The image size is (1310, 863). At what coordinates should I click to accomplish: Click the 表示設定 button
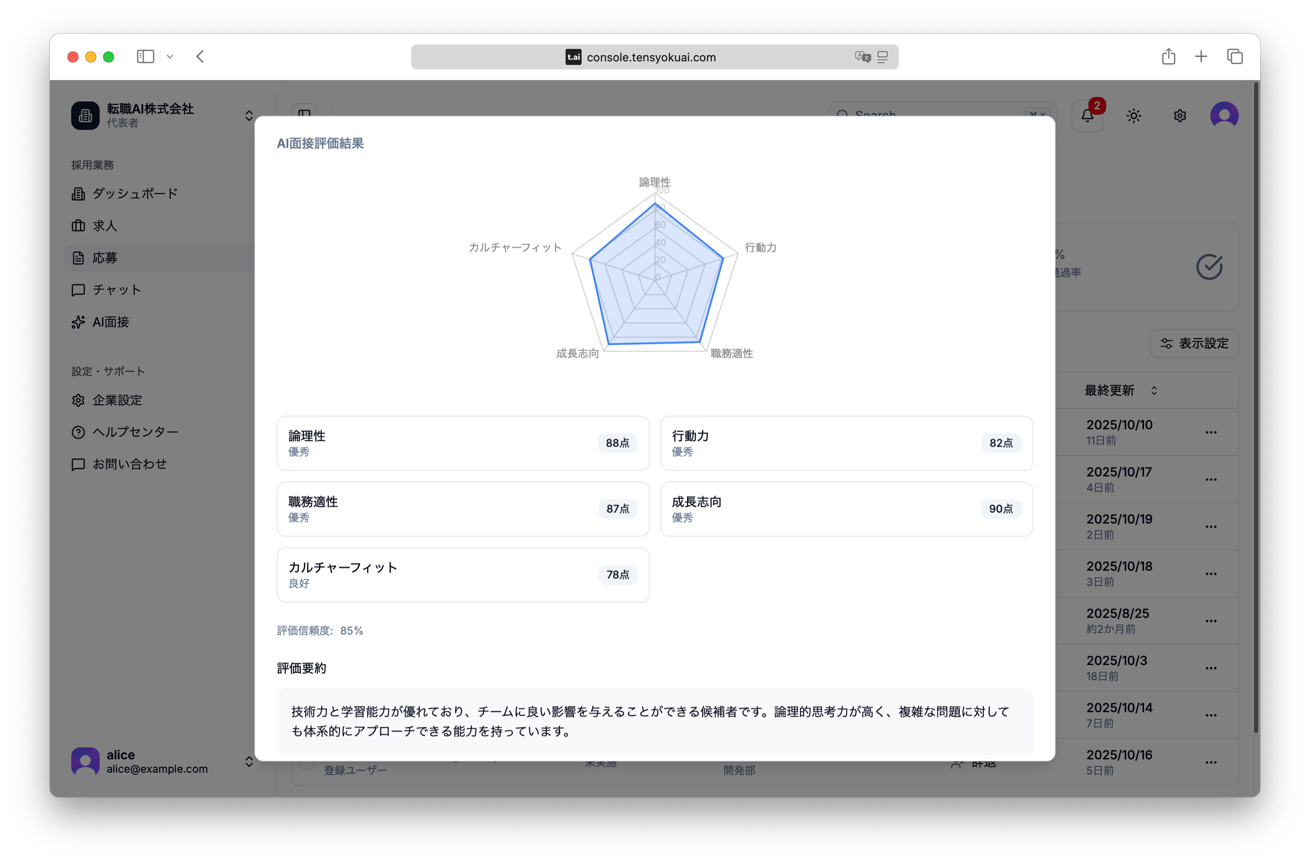click(x=1193, y=343)
